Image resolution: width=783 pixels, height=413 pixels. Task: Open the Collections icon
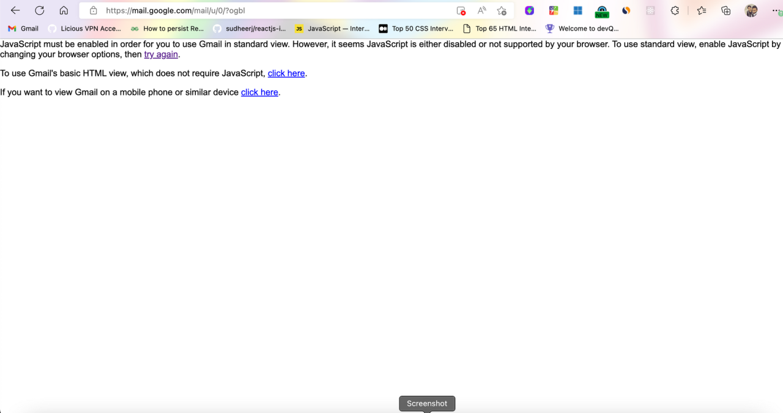[726, 10]
